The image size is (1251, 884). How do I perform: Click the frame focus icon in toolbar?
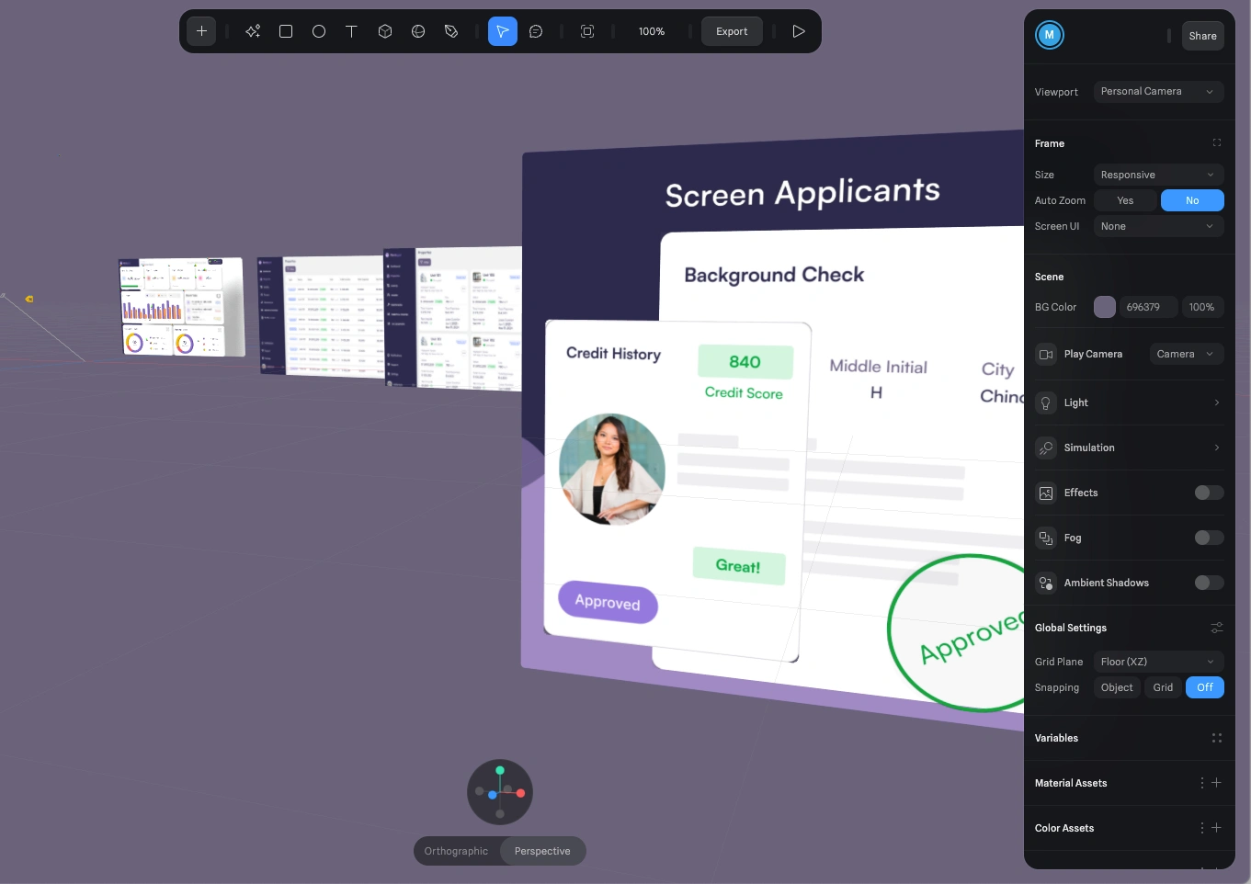click(x=587, y=31)
